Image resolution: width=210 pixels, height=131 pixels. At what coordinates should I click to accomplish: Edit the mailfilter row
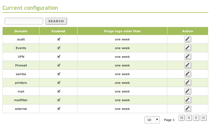click(187, 100)
